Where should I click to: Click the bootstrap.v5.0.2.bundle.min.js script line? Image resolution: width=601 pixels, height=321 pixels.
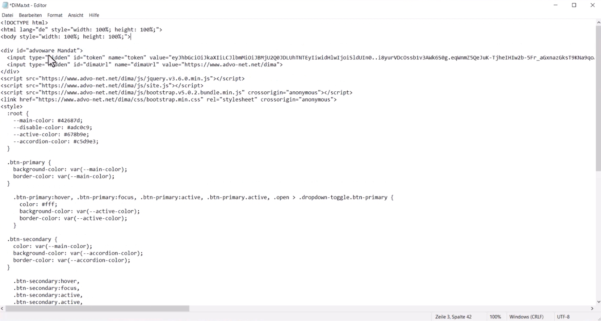(x=177, y=92)
